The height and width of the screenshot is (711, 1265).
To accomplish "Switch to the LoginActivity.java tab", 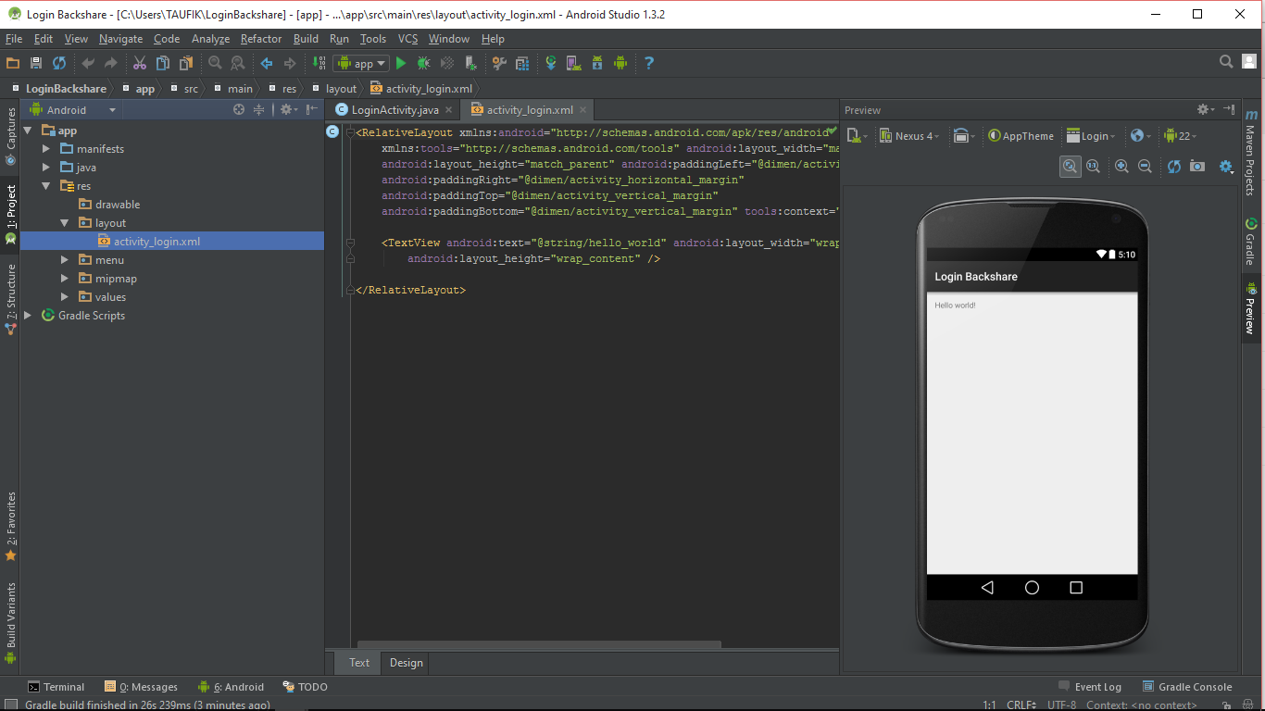I will point(393,109).
